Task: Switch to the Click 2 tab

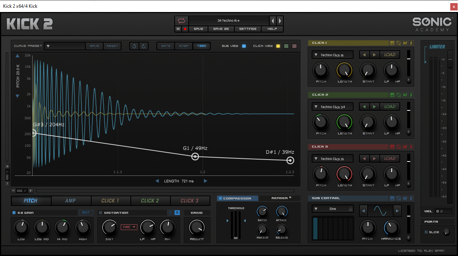Action: [150, 201]
